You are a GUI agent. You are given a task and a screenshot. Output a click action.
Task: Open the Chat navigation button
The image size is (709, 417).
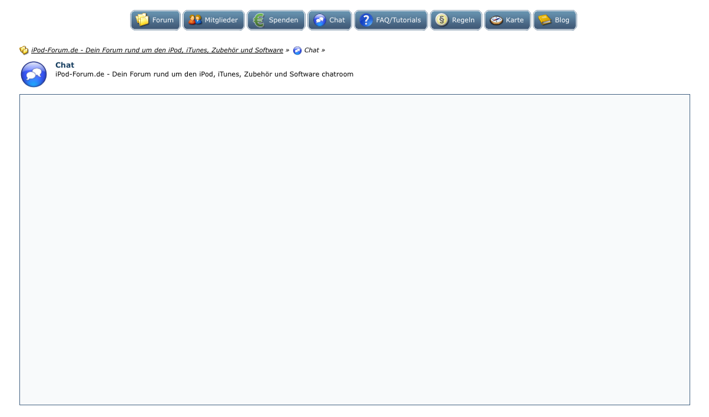(330, 20)
